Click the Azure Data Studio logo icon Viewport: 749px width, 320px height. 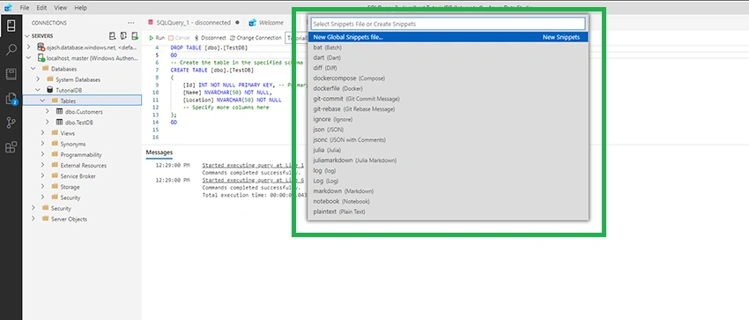point(8,8)
